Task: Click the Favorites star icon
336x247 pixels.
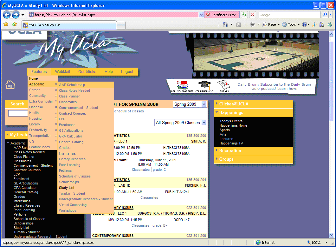Action: pyautogui.click(x=6, y=24)
